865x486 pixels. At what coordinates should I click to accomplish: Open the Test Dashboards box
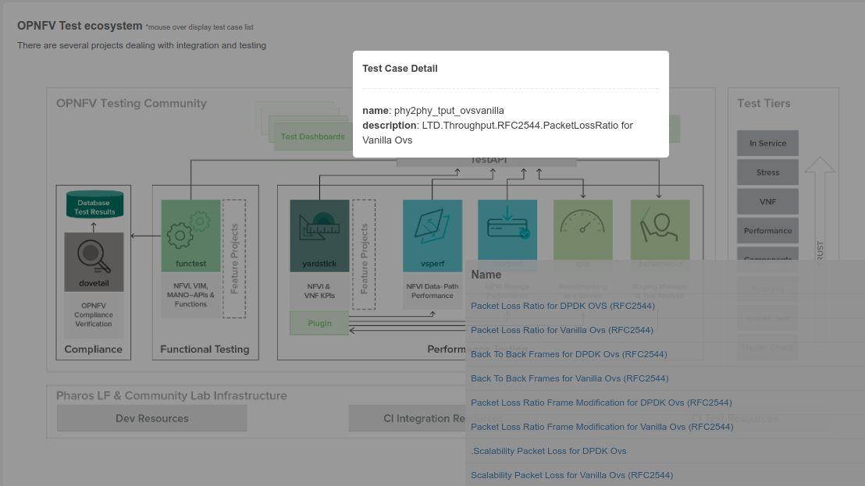(312, 137)
